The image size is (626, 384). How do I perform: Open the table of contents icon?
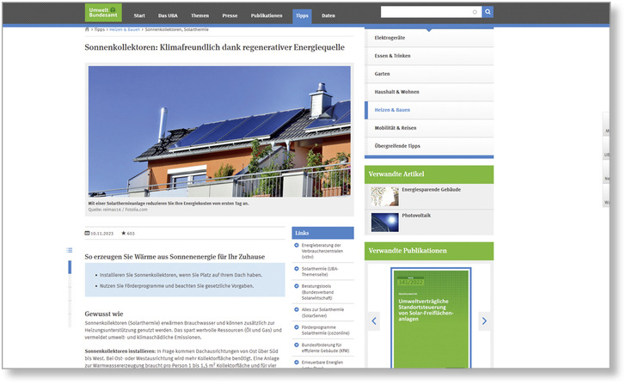[x=70, y=250]
